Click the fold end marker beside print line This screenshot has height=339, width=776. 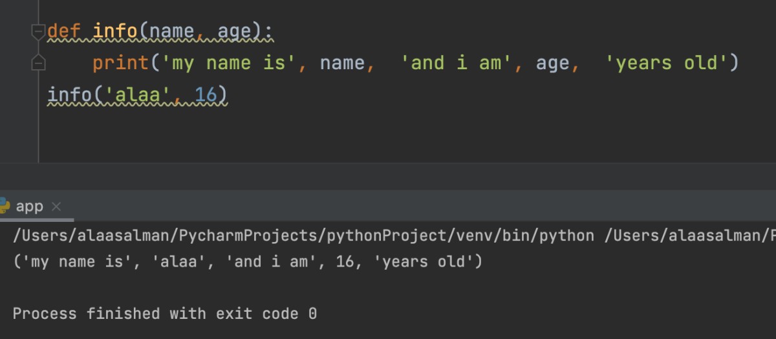[38, 63]
